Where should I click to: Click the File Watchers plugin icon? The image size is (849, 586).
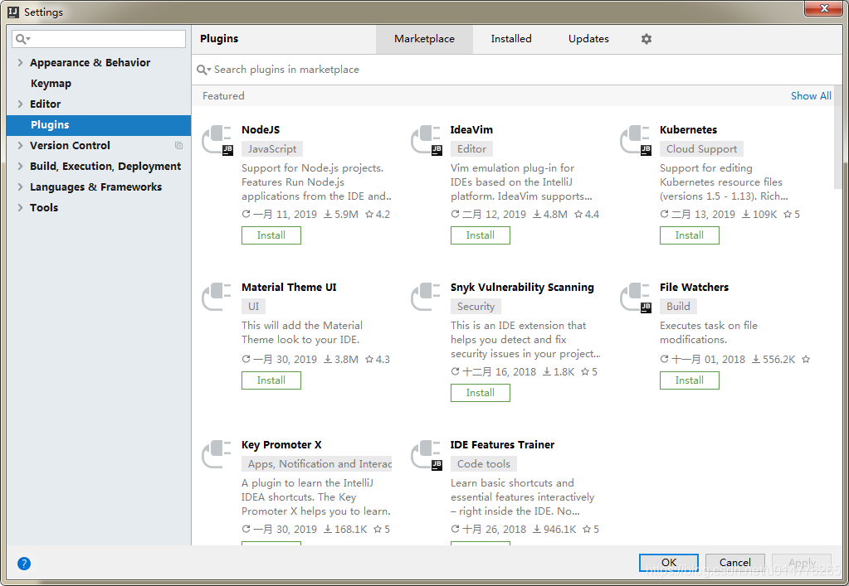pos(635,298)
